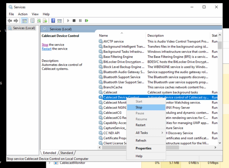The width and height of the screenshot is (229, 168).
Task: Open the File menu
Action: click(11, 14)
